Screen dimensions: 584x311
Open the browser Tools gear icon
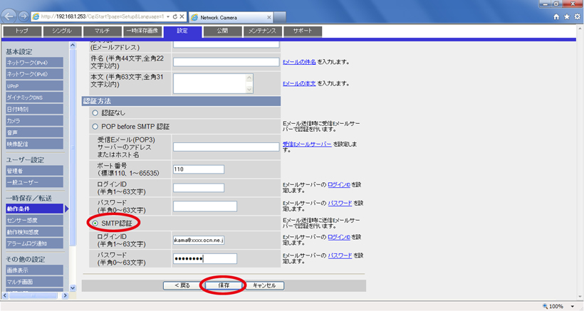(577, 17)
